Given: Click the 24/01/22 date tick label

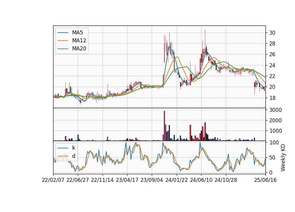Looking at the screenshot, I should [x=176, y=180].
